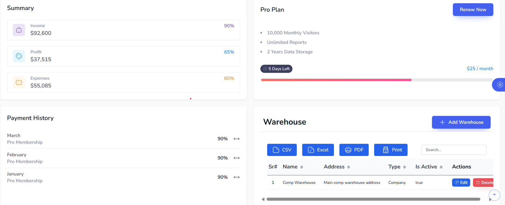Export warehouse table as PDF

[x=354, y=150]
